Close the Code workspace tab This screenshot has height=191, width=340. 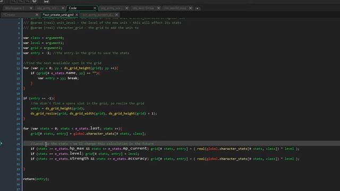(95, 8)
